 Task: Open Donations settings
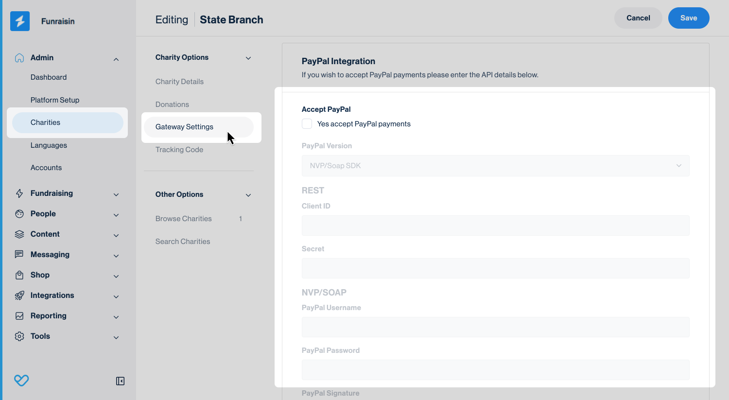(x=172, y=104)
